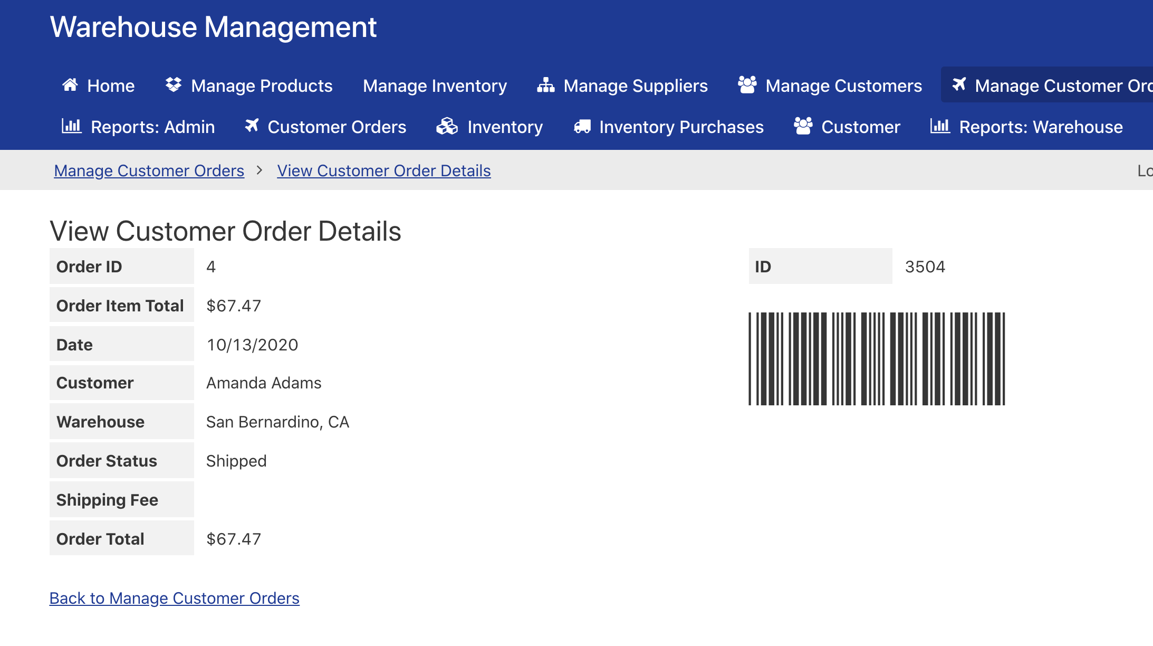Image resolution: width=1153 pixels, height=646 pixels.
Task: Click the Warehouse Management site title
Action: coord(213,27)
